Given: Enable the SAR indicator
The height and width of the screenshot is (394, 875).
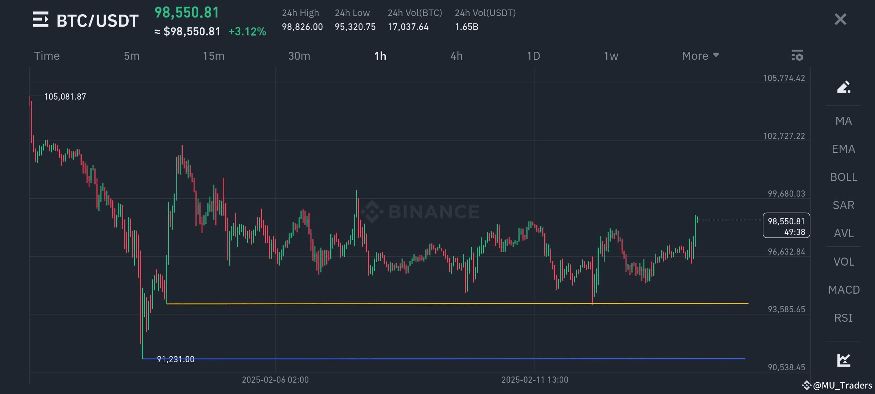Looking at the screenshot, I should [x=844, y=205].
